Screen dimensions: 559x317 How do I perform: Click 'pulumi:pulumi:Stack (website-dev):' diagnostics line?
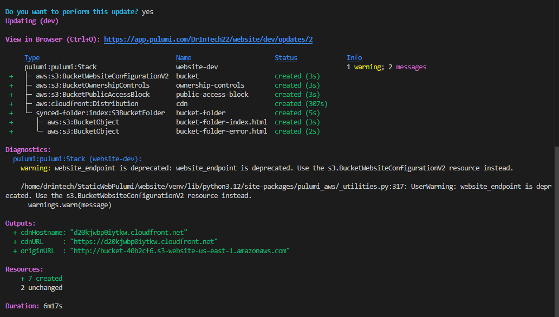77,159
